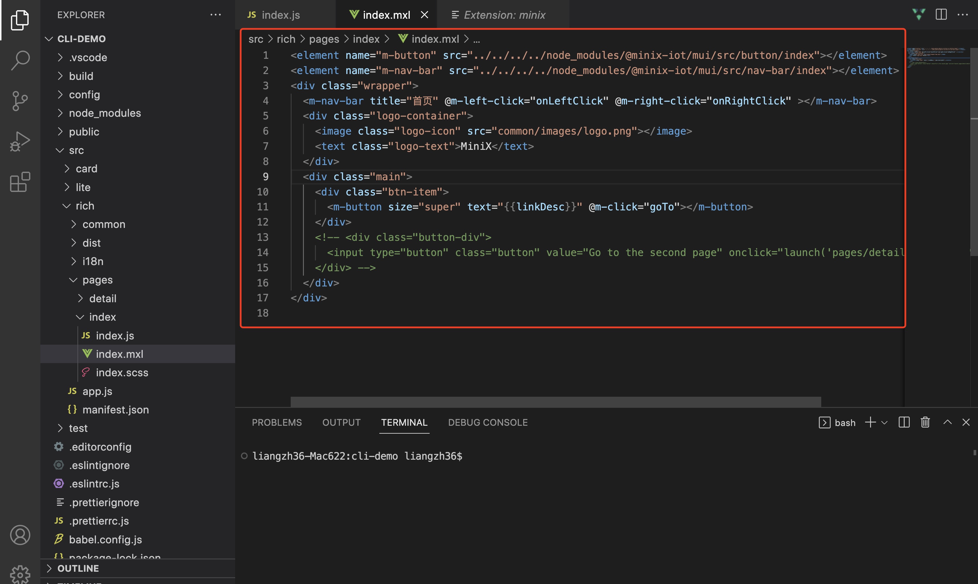Expand the lite folder
978x584 pixels.
138,187
